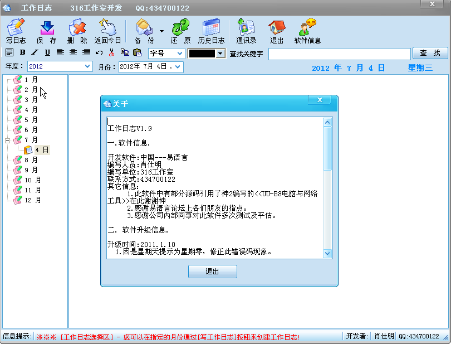Viewport: 451px width, 344px height.
Task: Enable center text alignment
Action: 73,52
